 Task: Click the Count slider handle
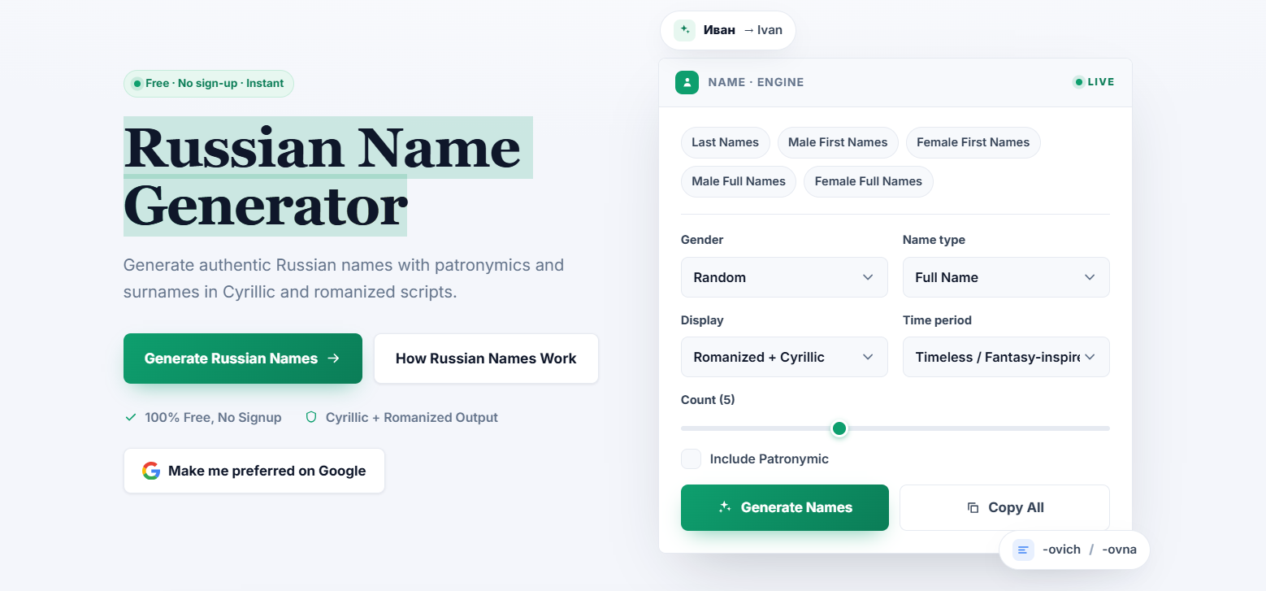tap(839, 428)
